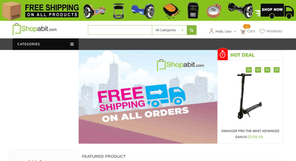Click the green search magnifier button
This screenshot has width=296, height=161.
click(x=192, y=30)
